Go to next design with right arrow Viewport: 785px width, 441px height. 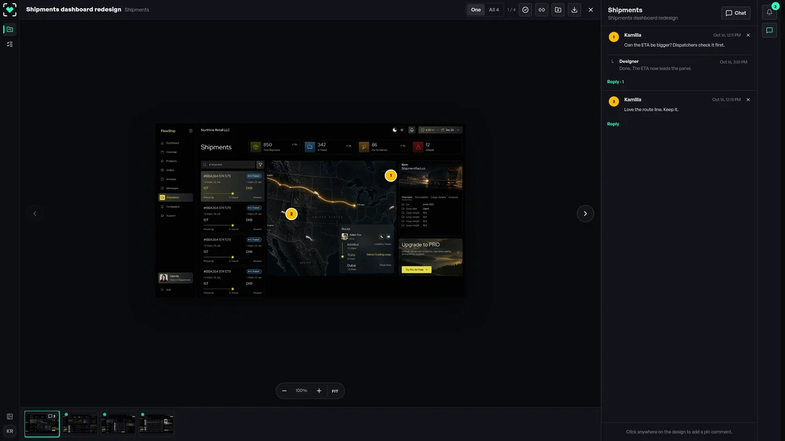pyautogui.click(x=585, y=214)
